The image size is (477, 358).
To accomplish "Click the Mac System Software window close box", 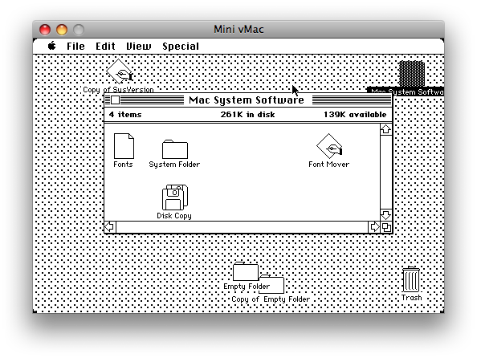I will tap(115, 100).
